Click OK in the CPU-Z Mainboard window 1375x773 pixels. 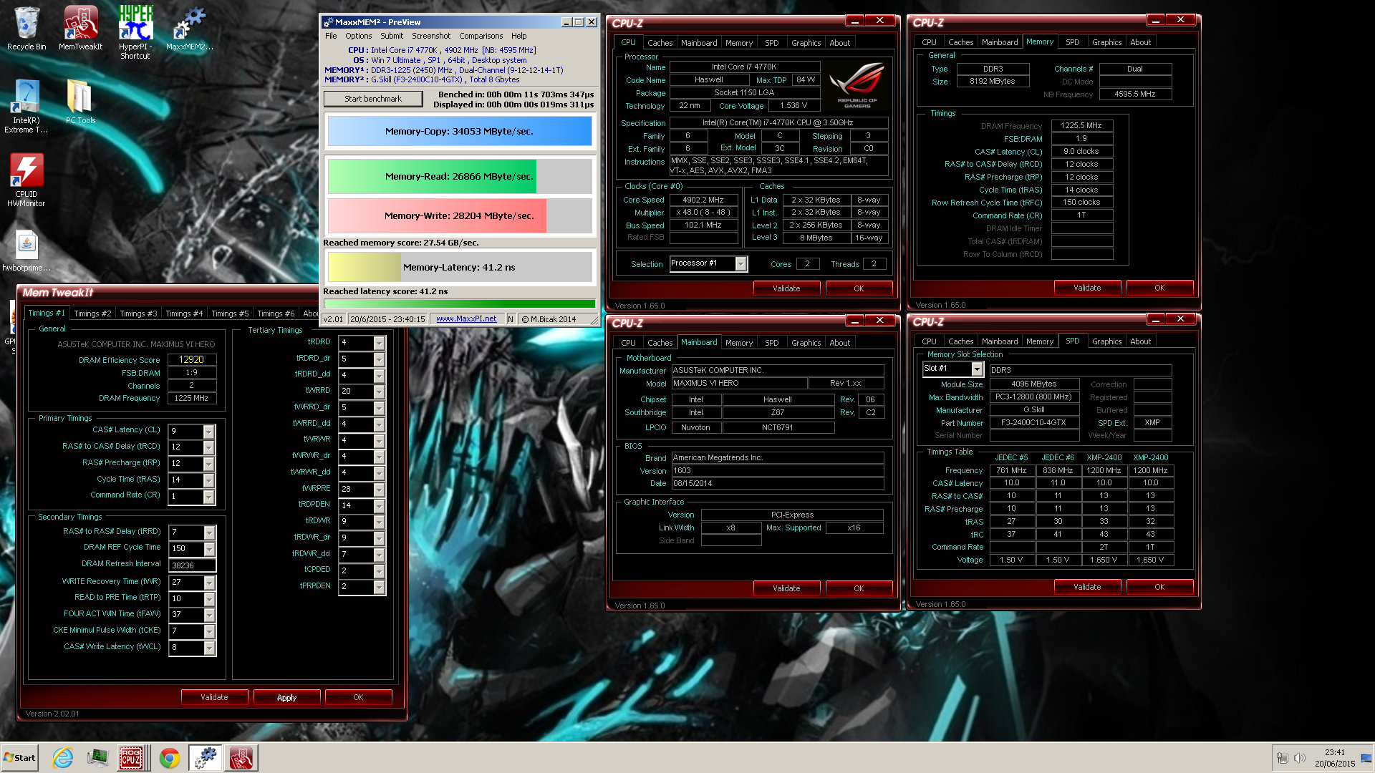click(x=859, y=588)
